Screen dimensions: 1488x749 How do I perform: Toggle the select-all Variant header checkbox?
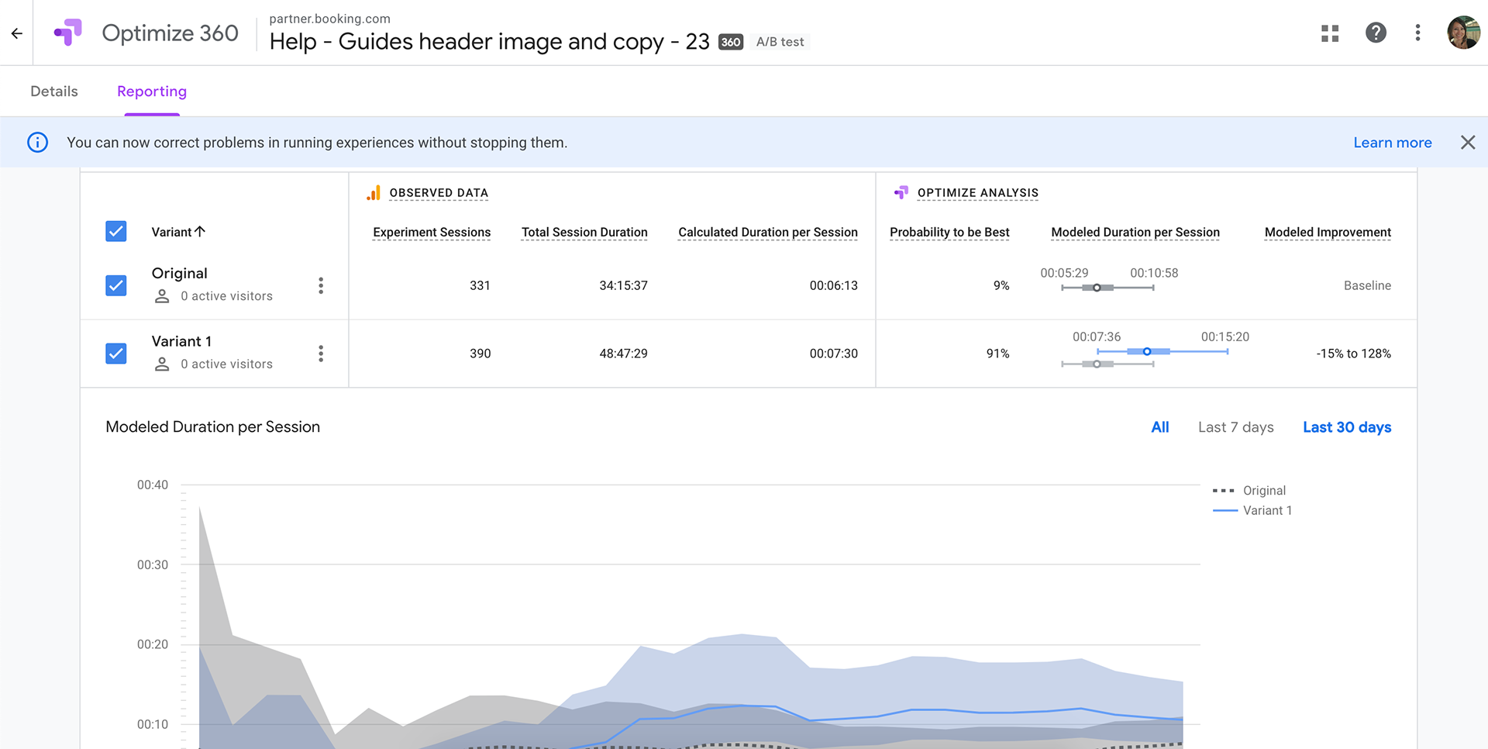[x=116, y=231]
